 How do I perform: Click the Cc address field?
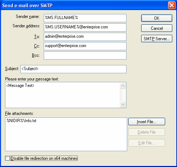click(x=85, y=46)
